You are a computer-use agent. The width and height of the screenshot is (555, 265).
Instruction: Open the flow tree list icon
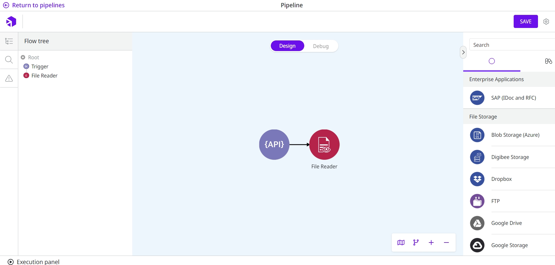click(9, 41)
